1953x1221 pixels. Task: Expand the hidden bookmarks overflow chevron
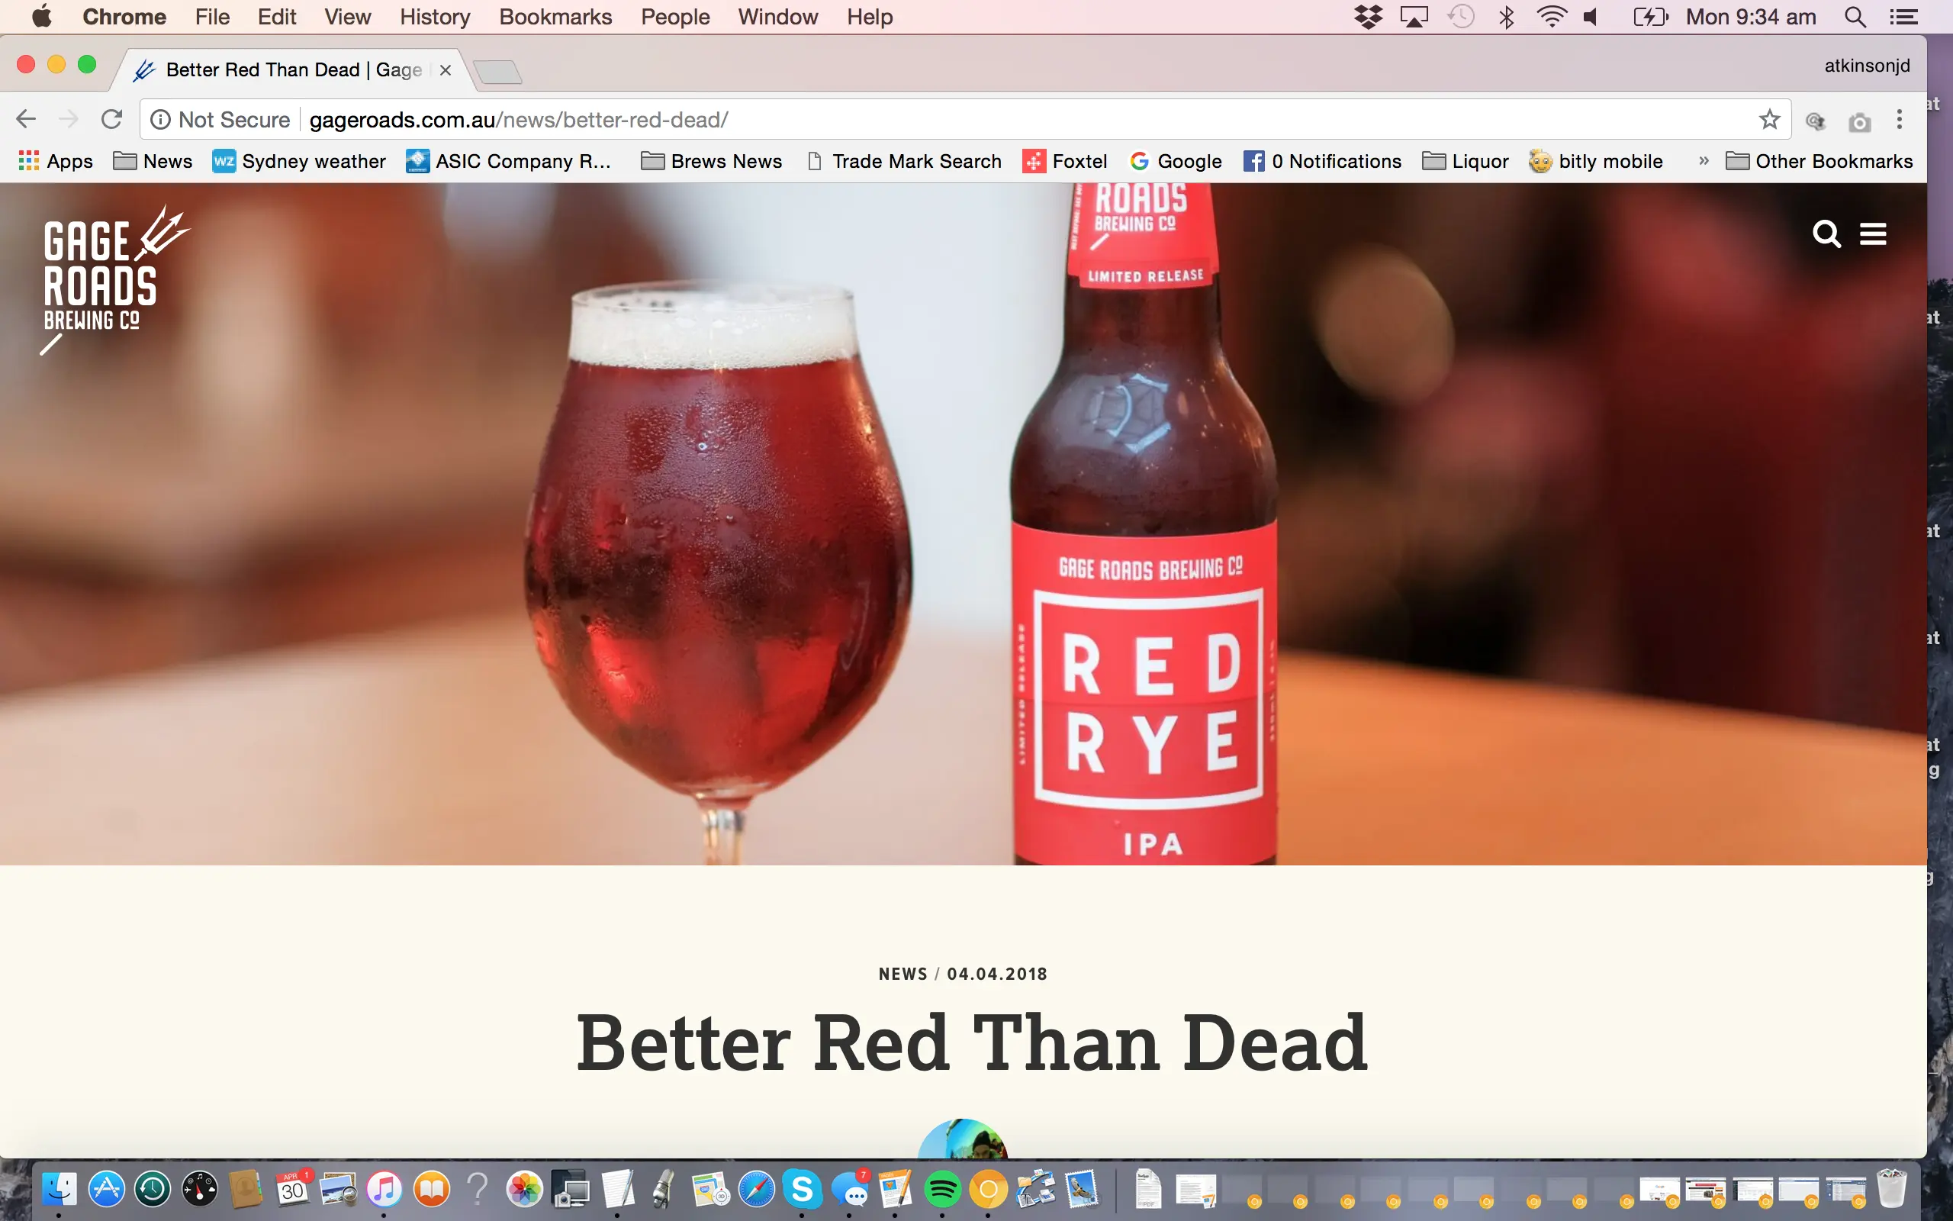click(x=1704, y=161)
